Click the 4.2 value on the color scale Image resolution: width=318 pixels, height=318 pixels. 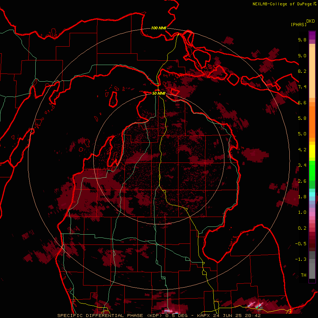tap(302, 150)
